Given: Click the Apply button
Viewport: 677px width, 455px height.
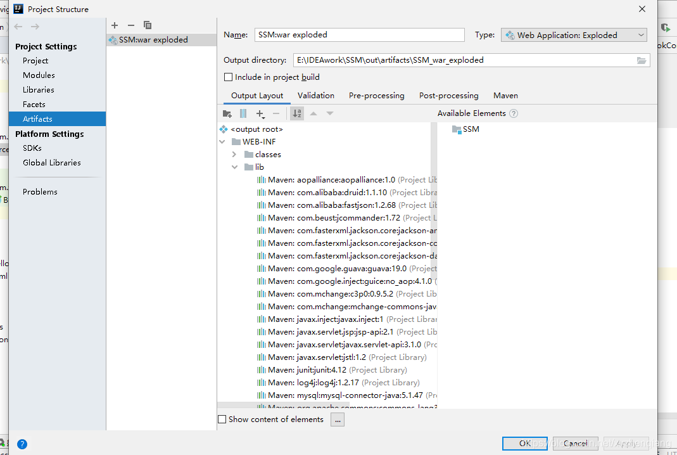Looking at the screenshot, I should 626,444.
